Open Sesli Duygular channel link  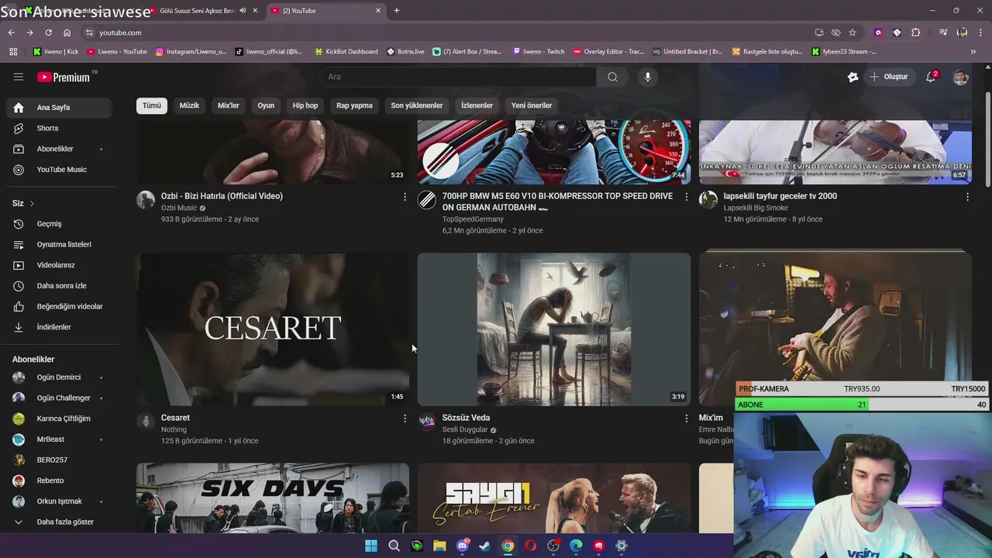click(x=465, y=429)
